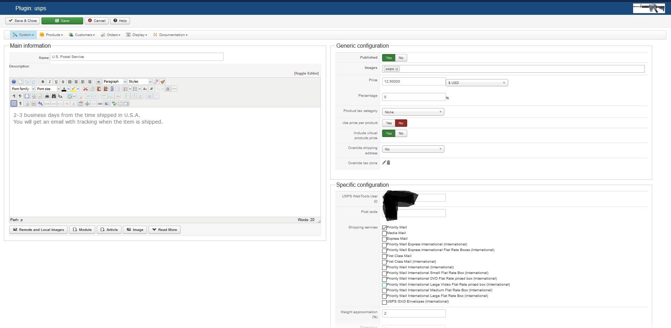Click the Weight approximation input field

(414, 314)
